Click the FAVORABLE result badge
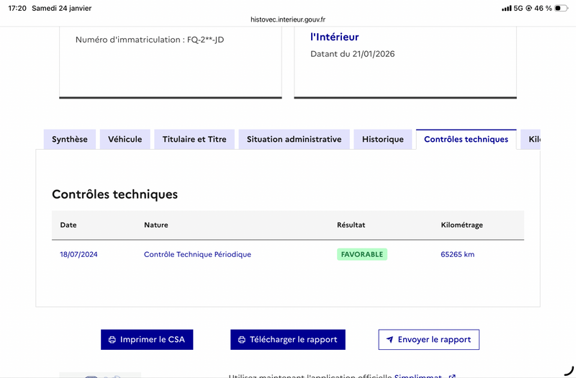576x378 pixels. coord(362,254)
